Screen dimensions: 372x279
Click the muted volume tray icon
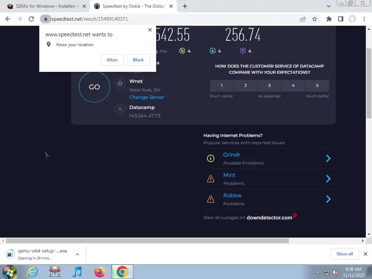pos(335,272)
